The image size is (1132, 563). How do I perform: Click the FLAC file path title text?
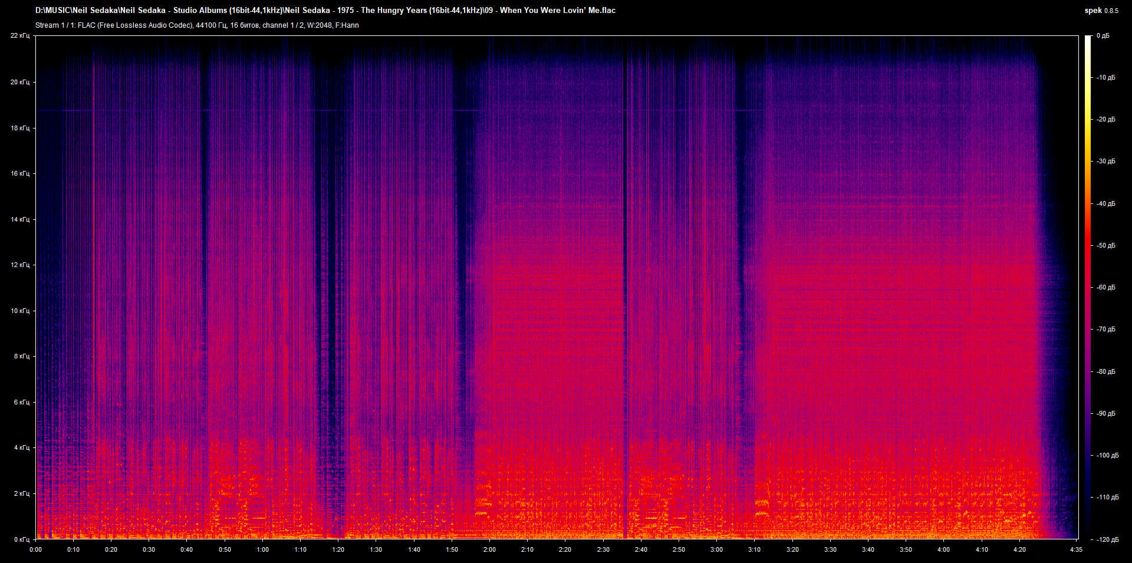[x=325, y=10]
